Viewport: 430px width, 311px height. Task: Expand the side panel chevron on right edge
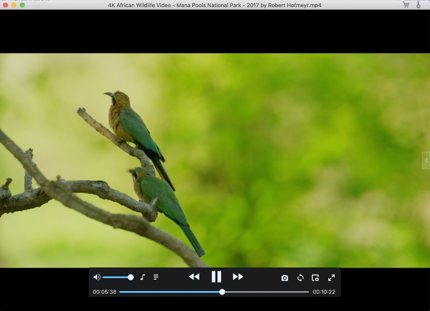click(x=426, y=161)
